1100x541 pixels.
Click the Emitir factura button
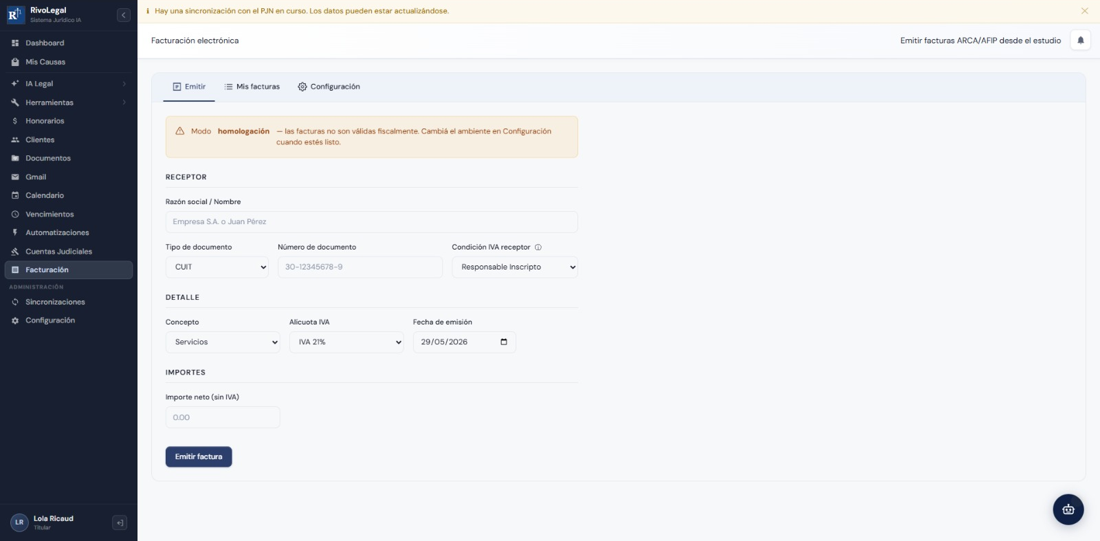[x=199, y=457]
